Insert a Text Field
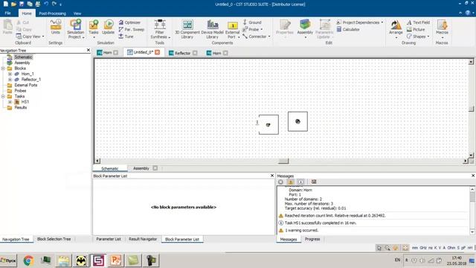This screenshot has width=476, height=268. [418, 22]
